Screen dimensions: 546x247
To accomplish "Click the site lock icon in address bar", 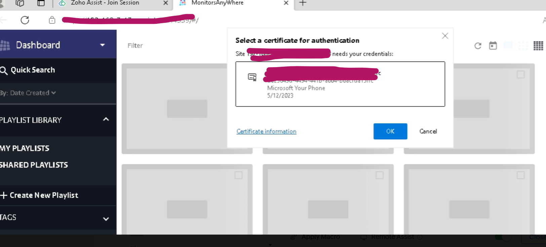I will [52, 20].
